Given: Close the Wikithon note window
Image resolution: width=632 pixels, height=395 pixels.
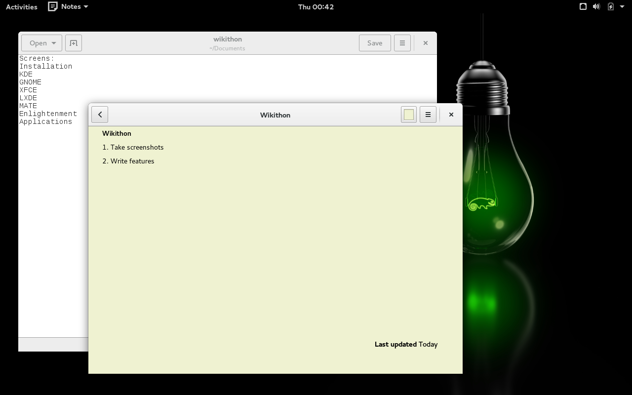Looking at the screenshot, I should click(x=451, y=115).
